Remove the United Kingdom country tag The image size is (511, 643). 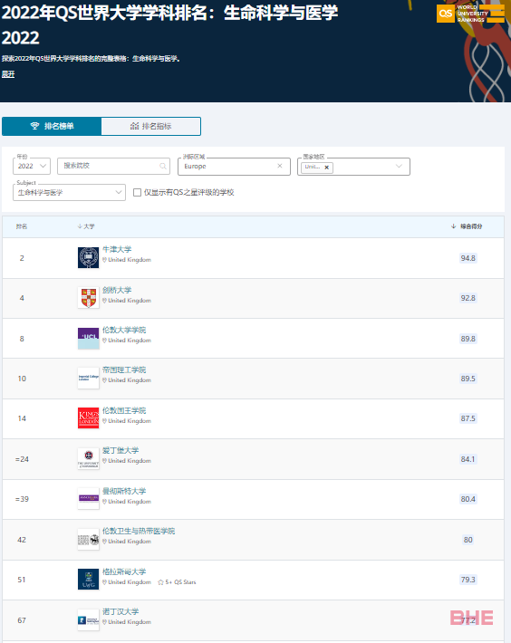tap(326, 168)
